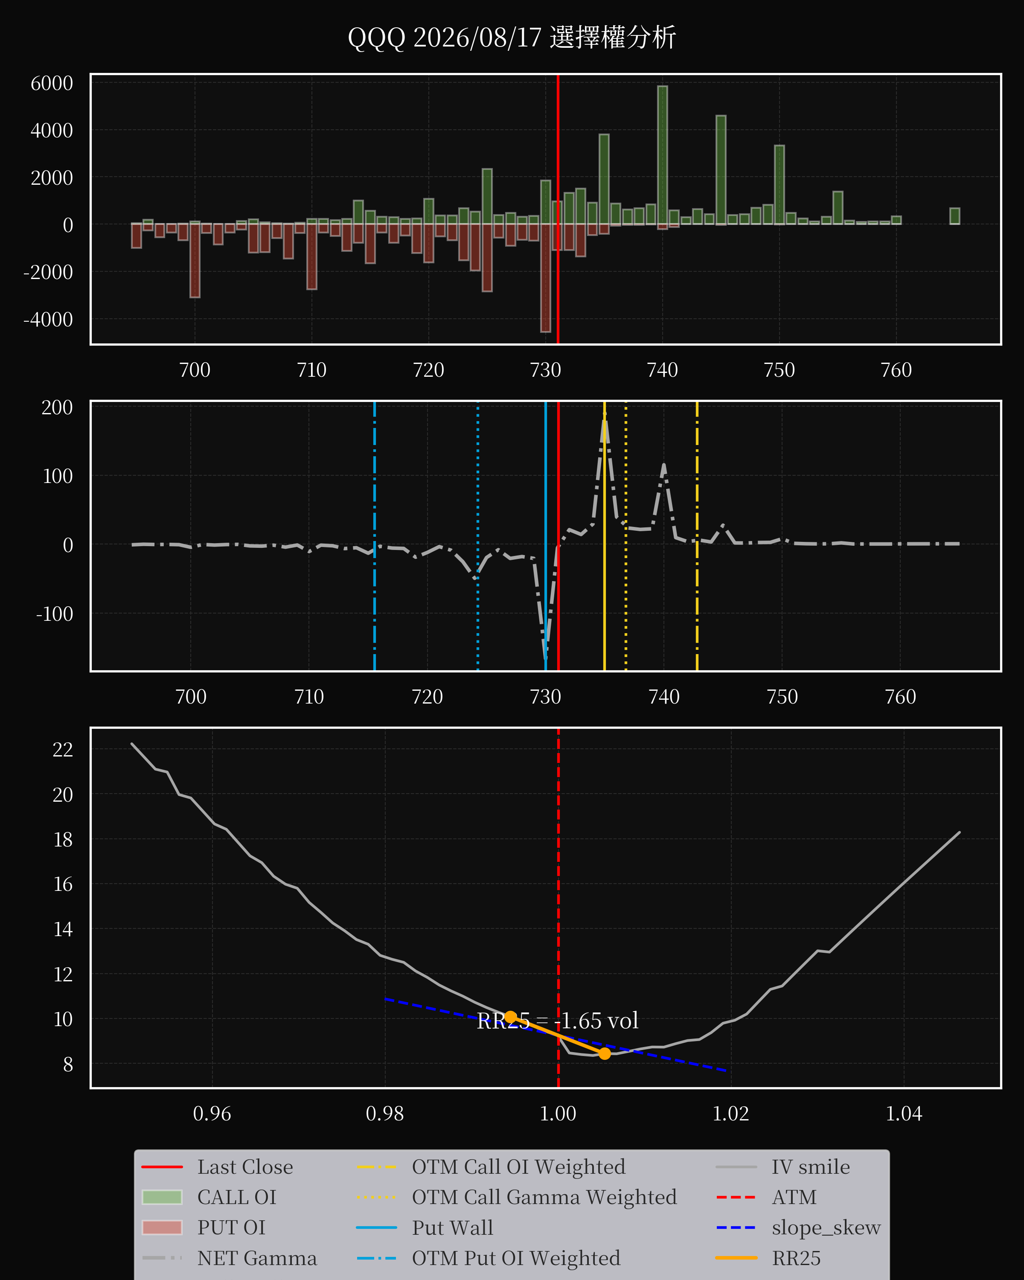
Task: Click the IV smile legend label
Action: point(811,1167)
